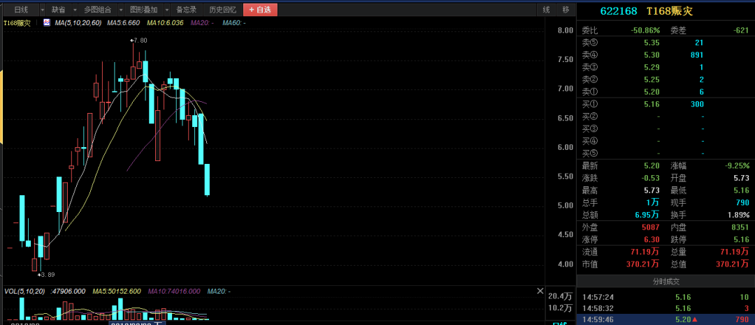
Task: Click the MA(5,10,20,60) indicator label
Action: click(x=78, y=22)
